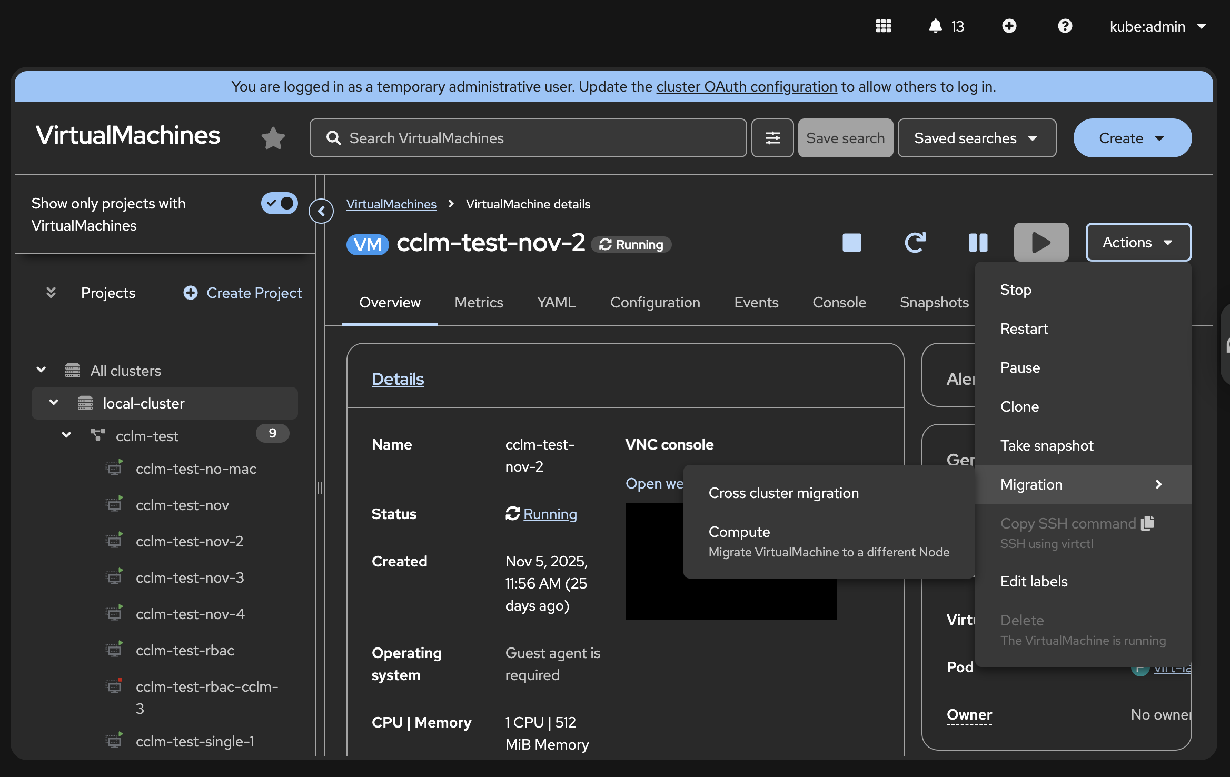
Task: Select Take snapshot in Actions menu
Action: point(1046,445)
